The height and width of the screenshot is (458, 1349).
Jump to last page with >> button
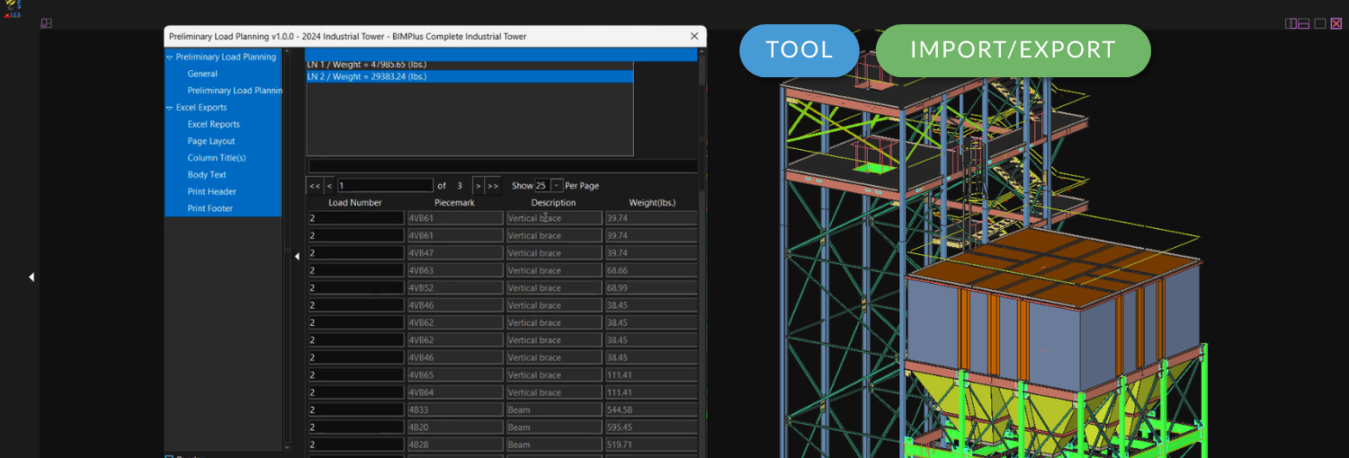pos(493,186)
